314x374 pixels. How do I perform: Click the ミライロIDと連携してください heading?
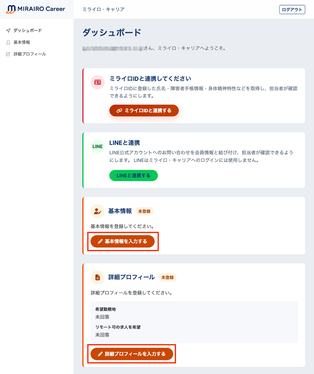pos(150,78)
